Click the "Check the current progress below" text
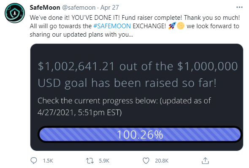This screenshot has height=168, width=249. (97, 101)
